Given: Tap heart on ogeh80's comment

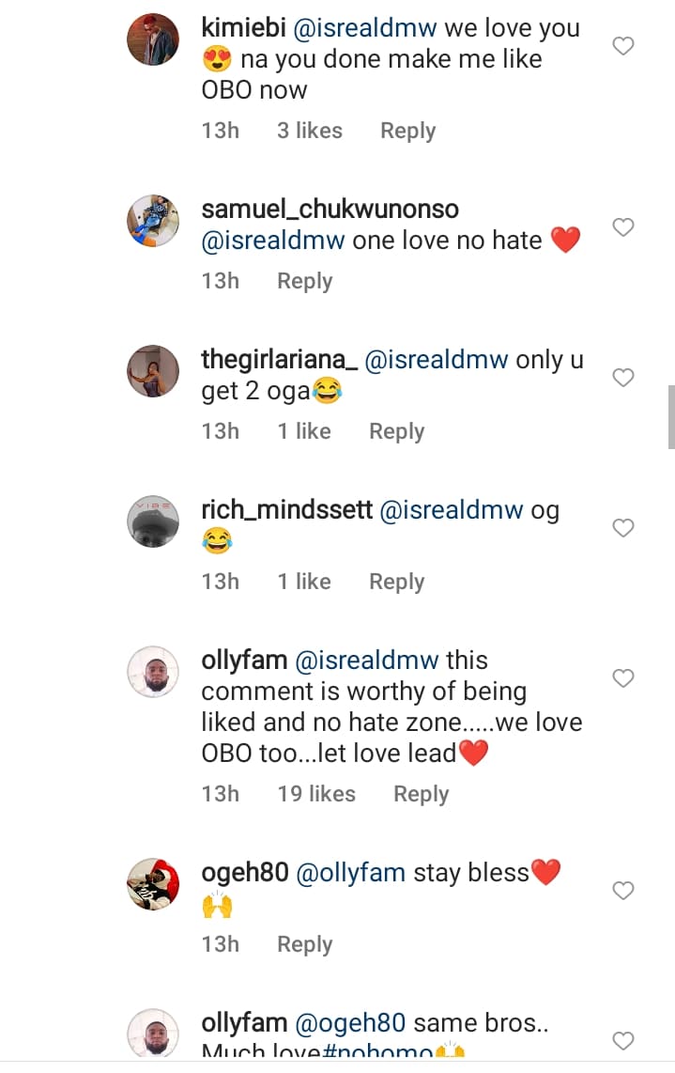Looking at the screenshot, I should point(623,891).
